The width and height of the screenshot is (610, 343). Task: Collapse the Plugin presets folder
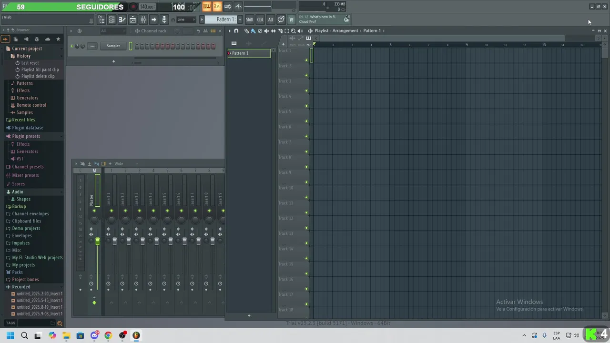[x=26, y=136]
